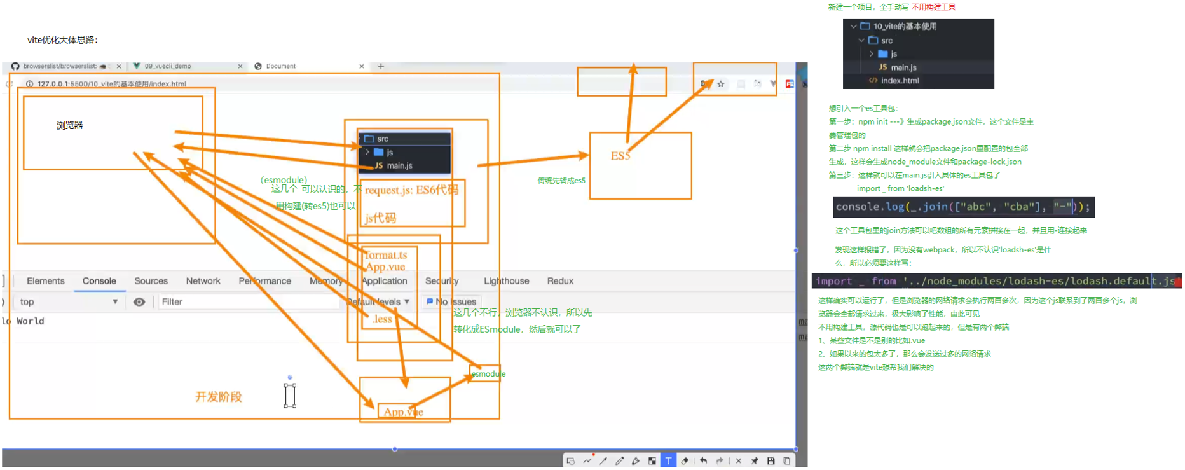
Task: Save the screenshot to file
Action: point(771,461)
